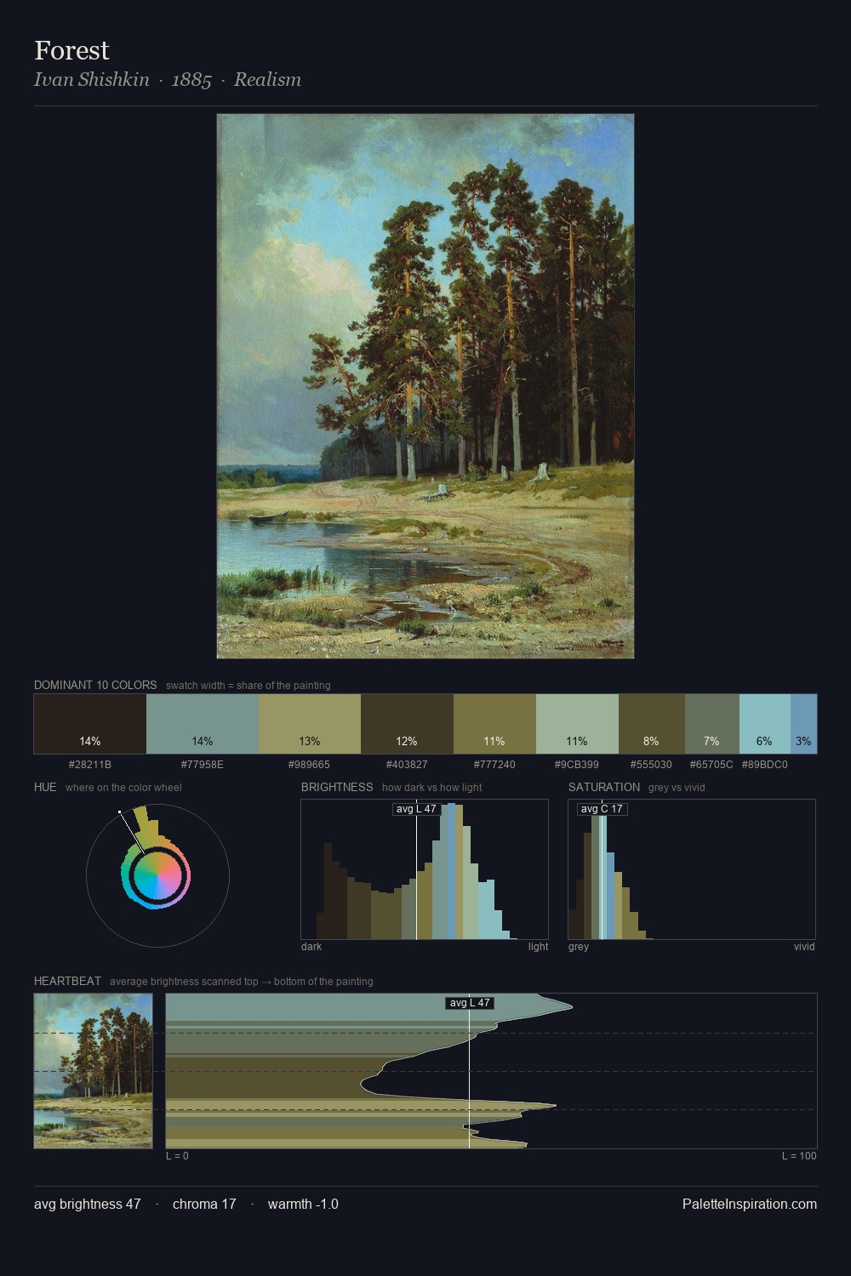Click the 'Ivan Shishkin · 1885 · Realism' subtitle
This screenshot has width=851, height=1276.
pos(168,80)
